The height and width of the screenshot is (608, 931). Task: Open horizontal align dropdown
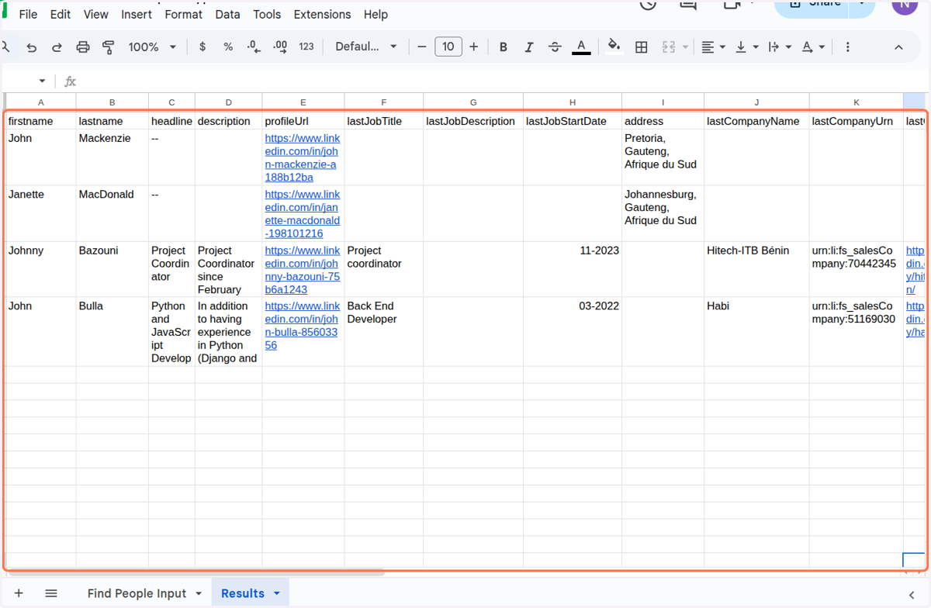tap(713, 47)
